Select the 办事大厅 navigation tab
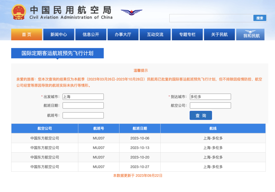275x192 pixels. tap(123, 34)
